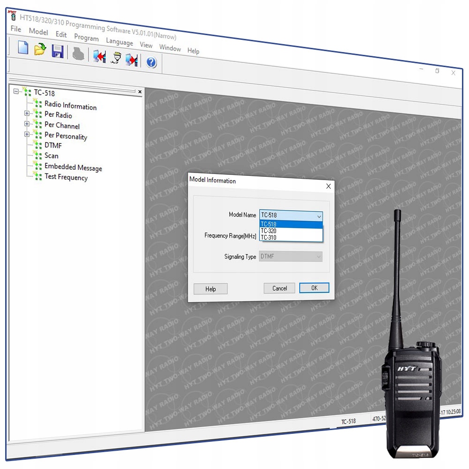Click the greyed-out Print toolbar icon

(x=78, y=54)
